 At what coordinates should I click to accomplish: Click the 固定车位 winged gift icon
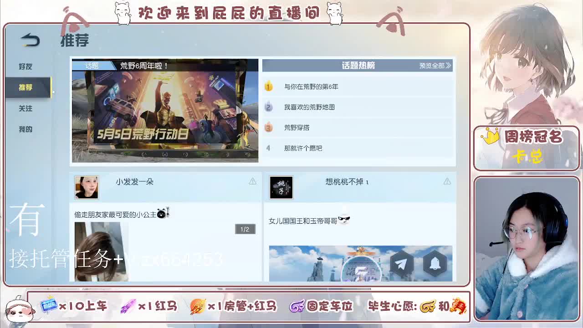click(x=297, y=306)
